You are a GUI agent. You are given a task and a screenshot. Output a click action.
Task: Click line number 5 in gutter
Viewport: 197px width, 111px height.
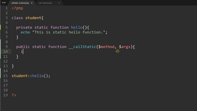pyautogui.click(x=6, y=27)
